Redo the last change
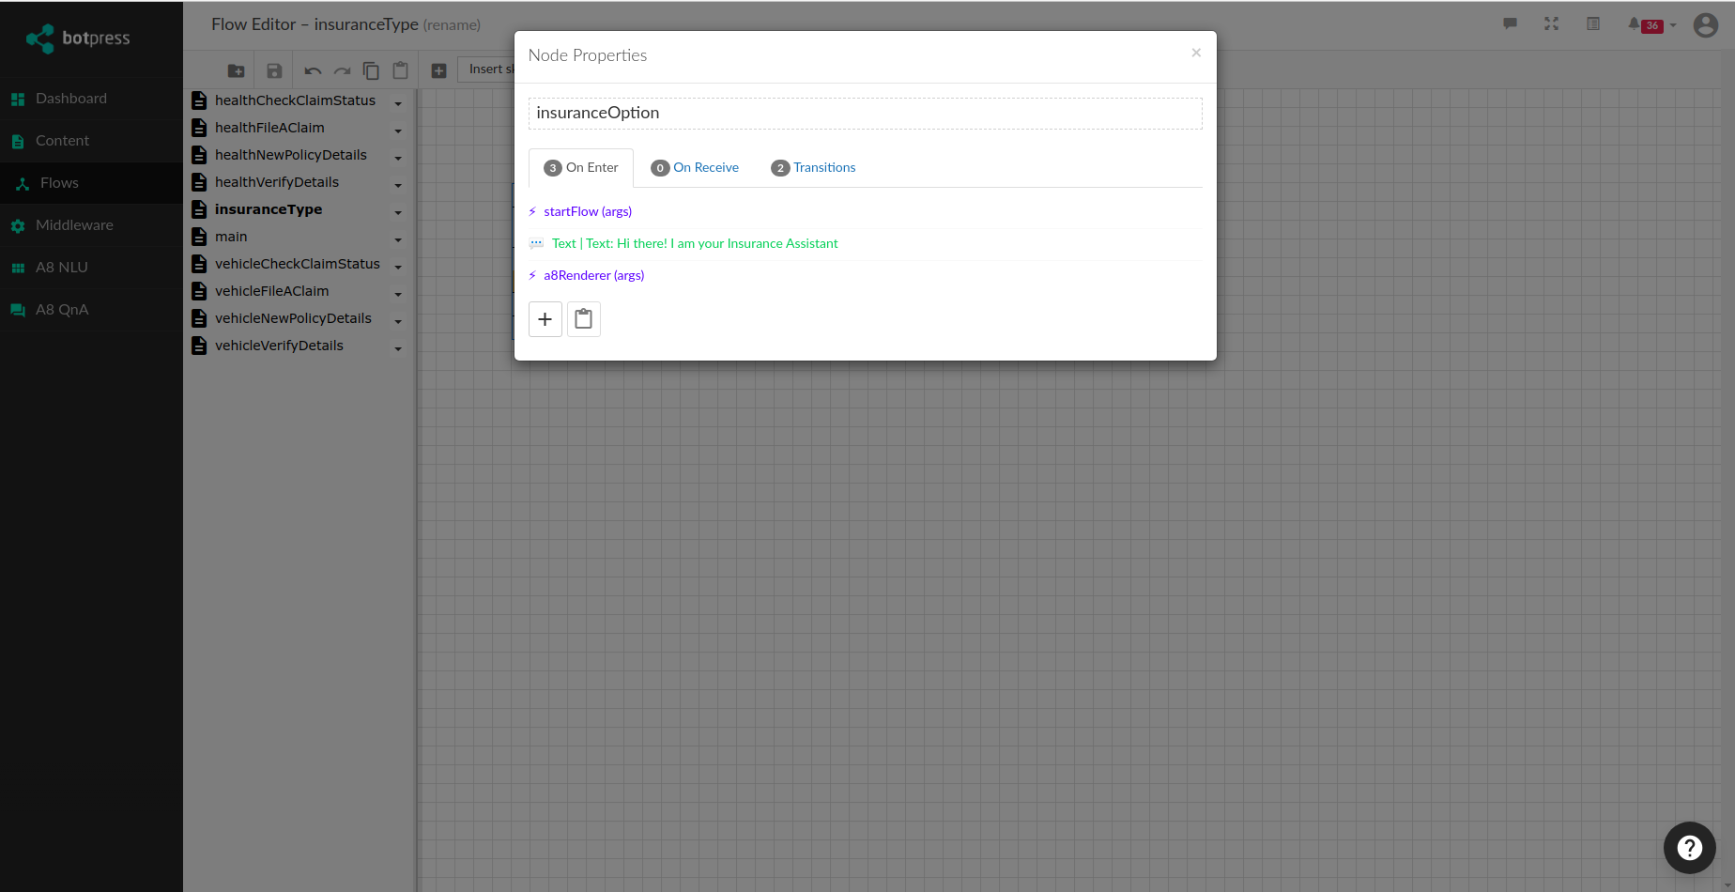 pyautogui.click(x=342, y=70)
